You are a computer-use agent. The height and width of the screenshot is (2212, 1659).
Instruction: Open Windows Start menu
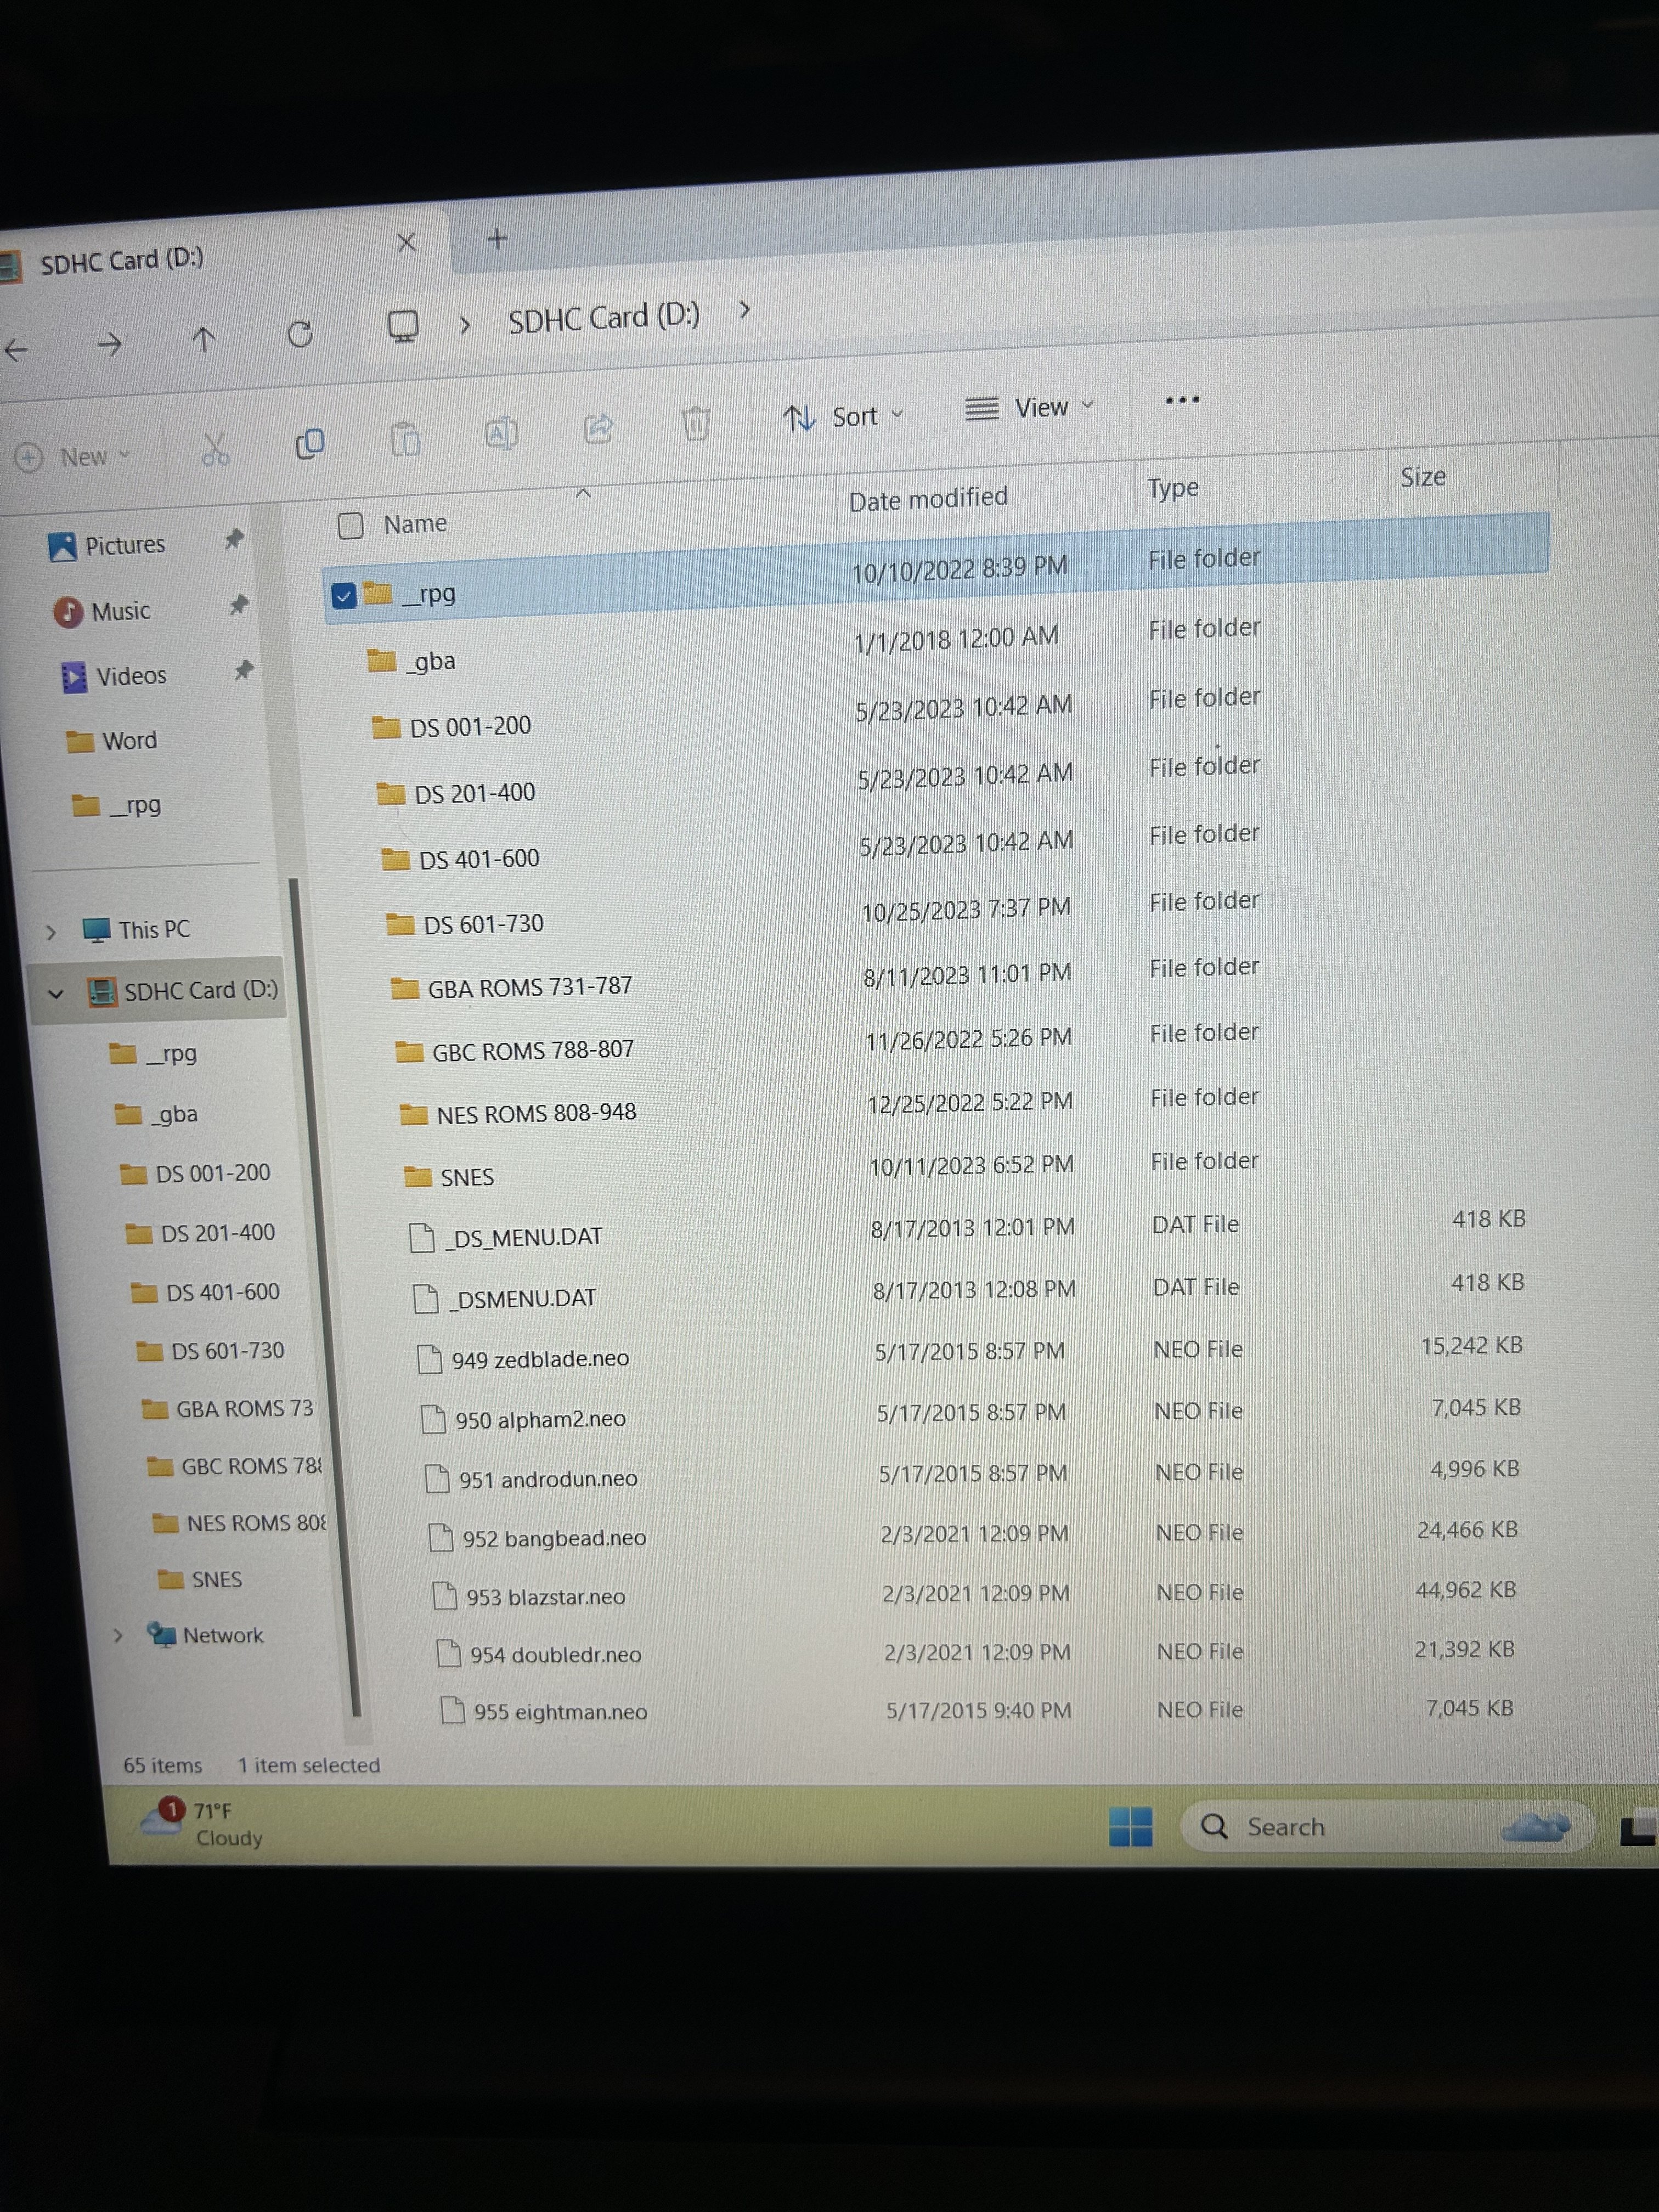point(1130,1827)
